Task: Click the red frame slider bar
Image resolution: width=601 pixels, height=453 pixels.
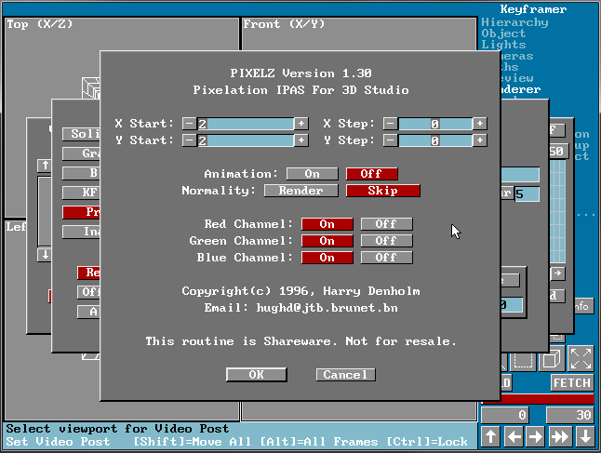Action: (x=538, y=399)
